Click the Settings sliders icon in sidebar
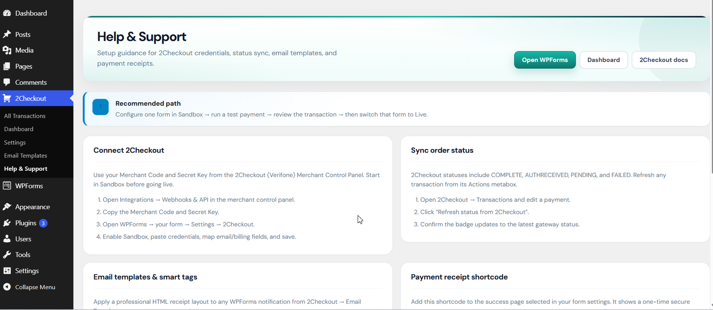Screen dimensions: 713x310 click(7, 271)
